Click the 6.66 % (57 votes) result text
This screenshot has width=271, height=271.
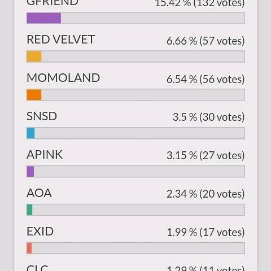click(206, 41)
